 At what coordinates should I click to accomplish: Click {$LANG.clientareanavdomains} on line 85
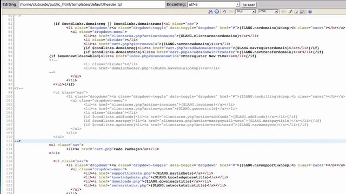(x=209, y=36)
